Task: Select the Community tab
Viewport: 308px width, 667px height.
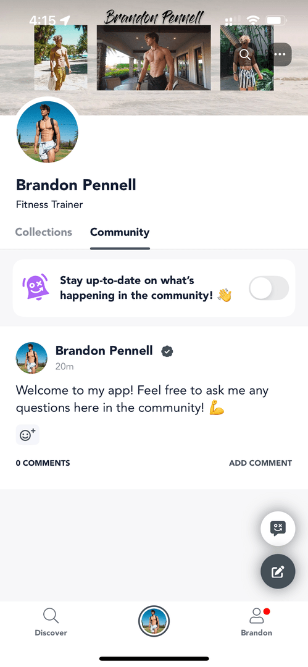Action: tap(120, 232)
